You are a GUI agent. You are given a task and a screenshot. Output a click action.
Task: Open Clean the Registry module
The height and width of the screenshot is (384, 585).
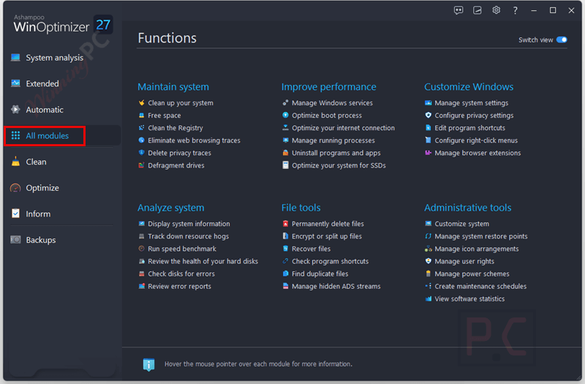point(175,128)
